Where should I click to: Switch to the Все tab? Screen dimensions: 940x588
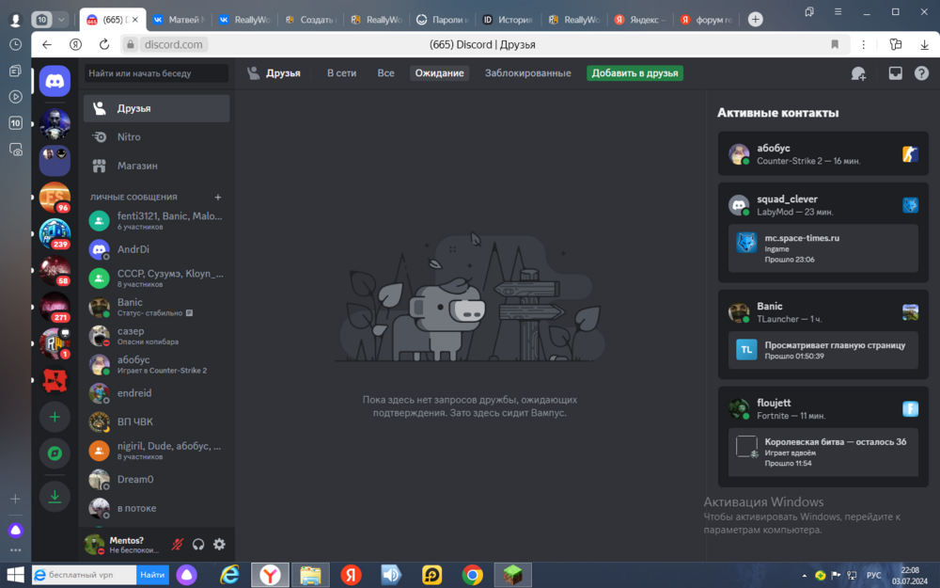(385, 73)
